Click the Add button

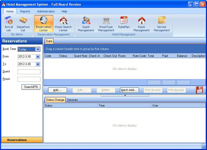click(x=57, y=90)
